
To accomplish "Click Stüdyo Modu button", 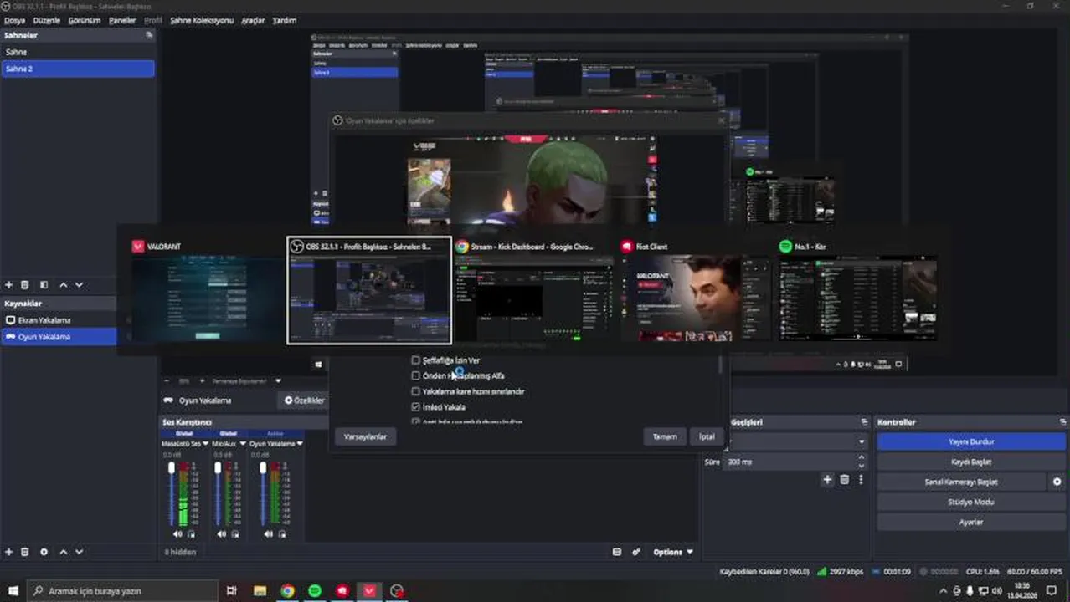I will 971,502.
